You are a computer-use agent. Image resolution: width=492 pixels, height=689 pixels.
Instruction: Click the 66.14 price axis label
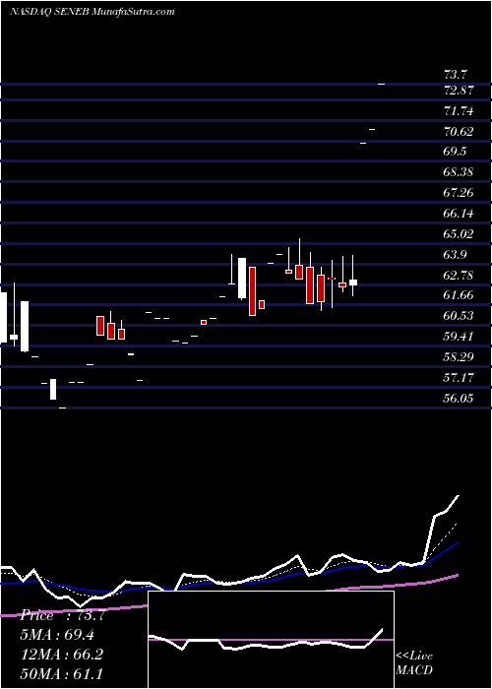tap(460, 214)
